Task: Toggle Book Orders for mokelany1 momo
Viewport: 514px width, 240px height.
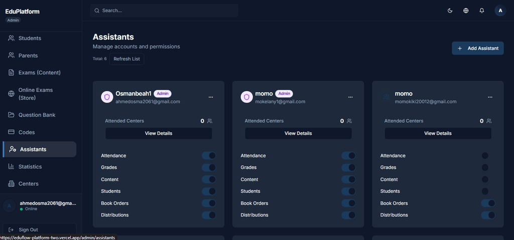Action: (x=348, y=203)
